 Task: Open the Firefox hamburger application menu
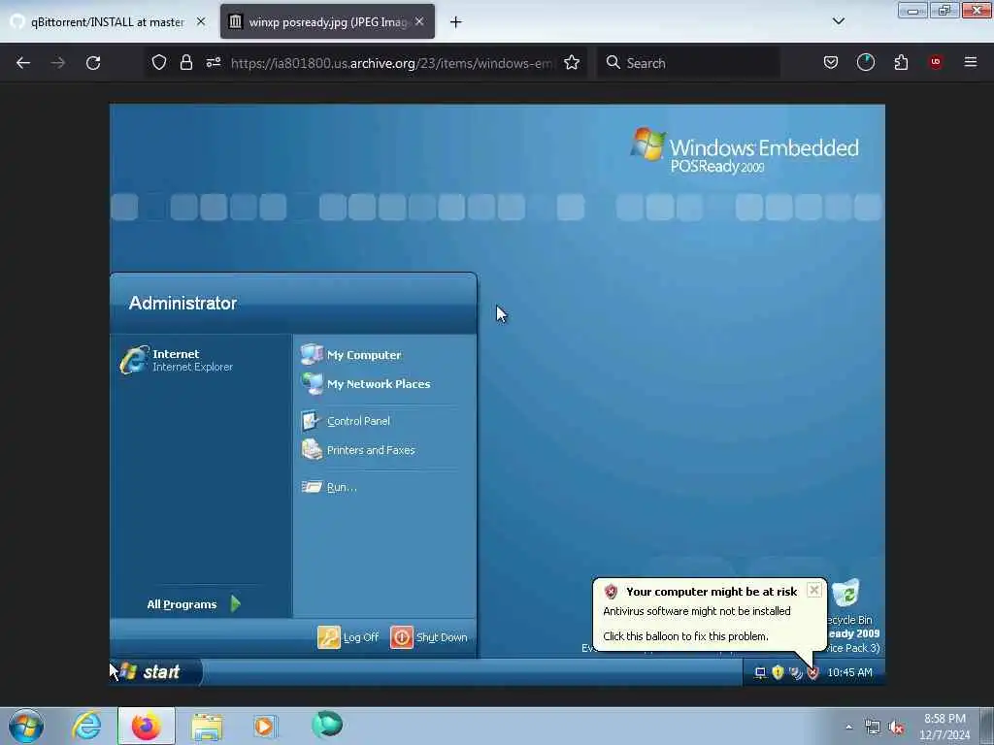click(971, 62)
